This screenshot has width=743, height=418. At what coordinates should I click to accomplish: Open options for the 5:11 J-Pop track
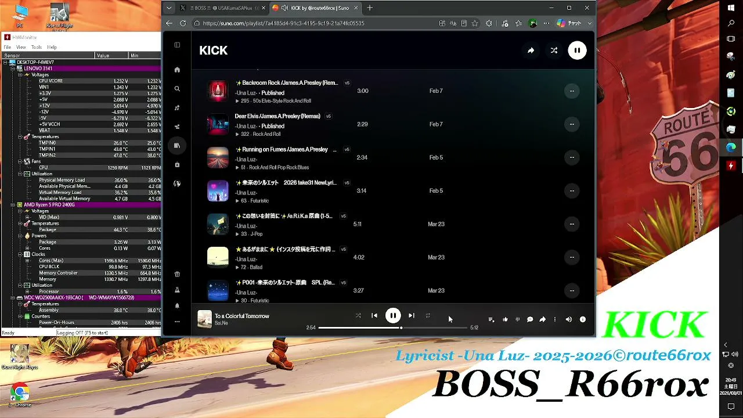point(572,224)
